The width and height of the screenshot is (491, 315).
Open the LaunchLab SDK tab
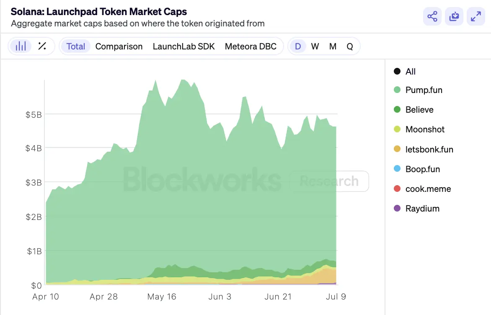point(183,46)
